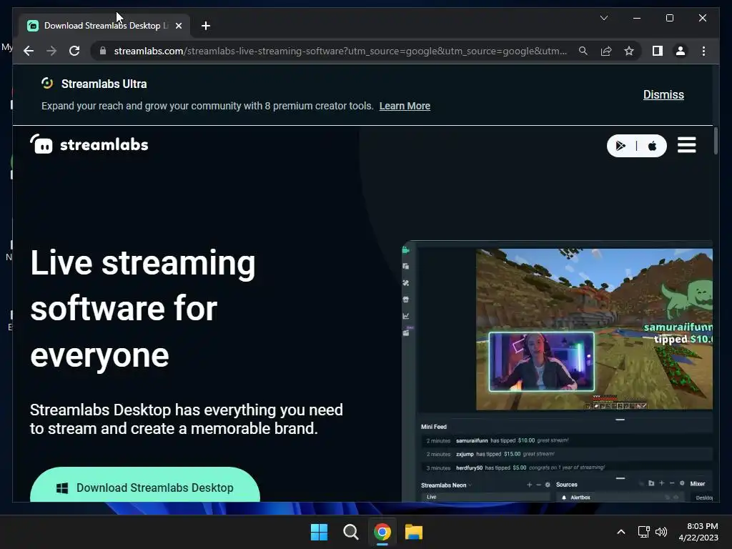Image resolution: width=732 pixels, height=549 pixels.
Task: Open the hamburger navigation menu
Action: tap(687, 145)
